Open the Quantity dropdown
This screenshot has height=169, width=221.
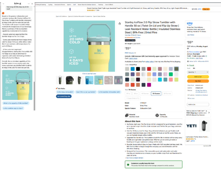click(198, 72)
